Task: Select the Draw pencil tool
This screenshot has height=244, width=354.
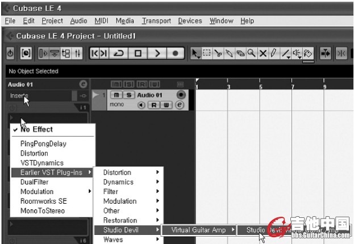Action: coord(274,53)
